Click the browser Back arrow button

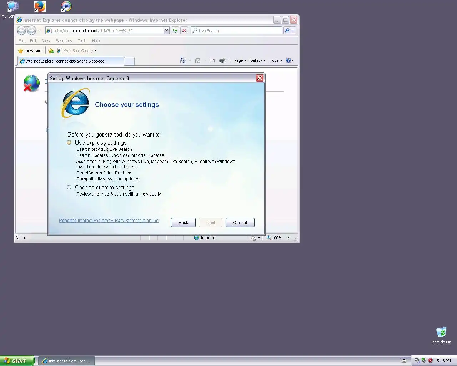tap(21, 31)
